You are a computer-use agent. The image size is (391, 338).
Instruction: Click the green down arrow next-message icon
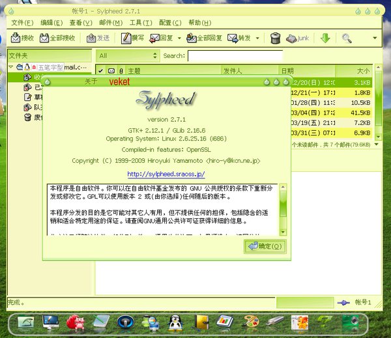pyautogui.click(x=325, y=38)
